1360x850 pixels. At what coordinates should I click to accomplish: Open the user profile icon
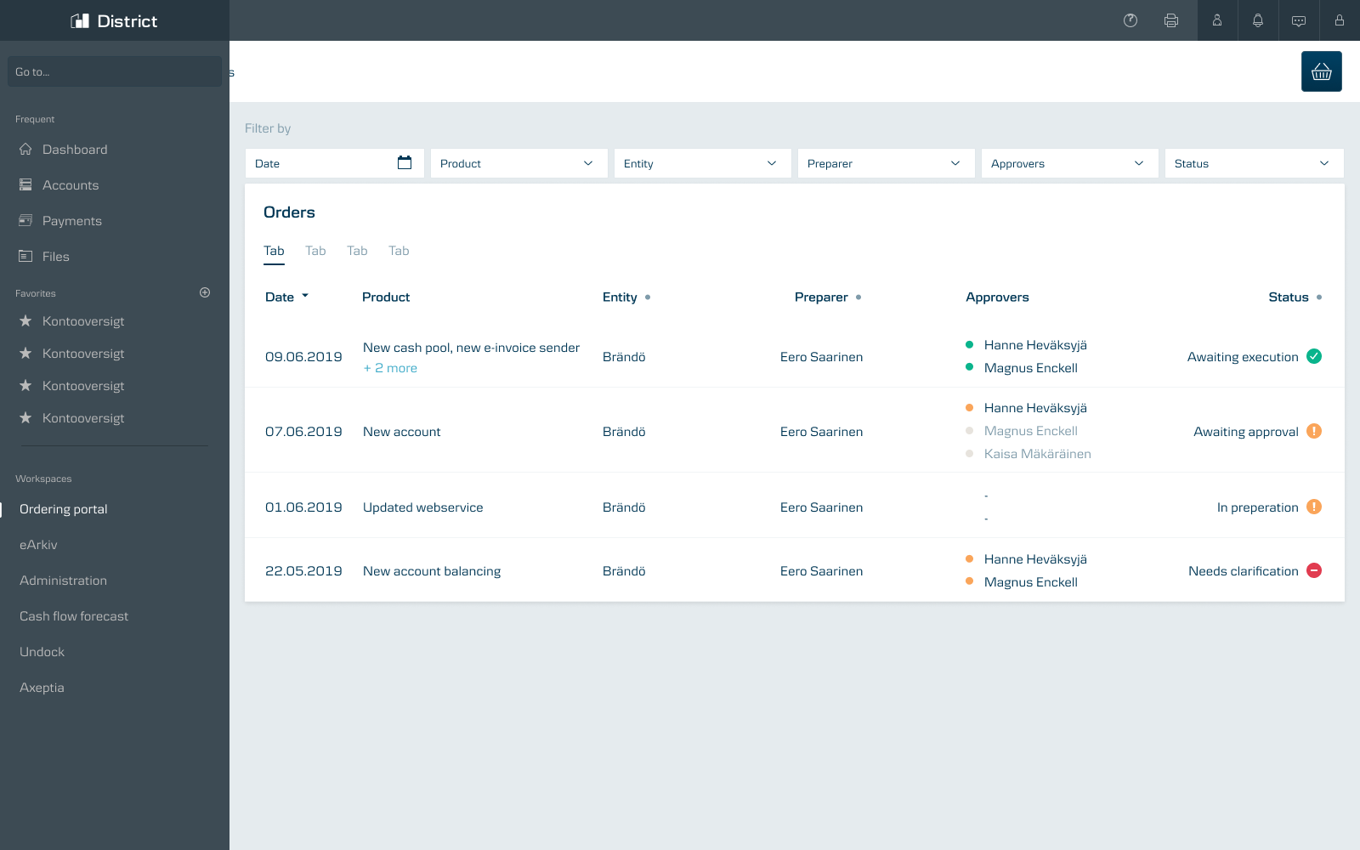pos(1217,20)
